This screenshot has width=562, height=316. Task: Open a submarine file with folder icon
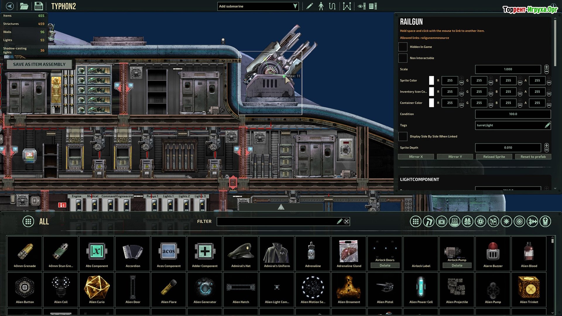pyautogui.click(x=24, y=6)
